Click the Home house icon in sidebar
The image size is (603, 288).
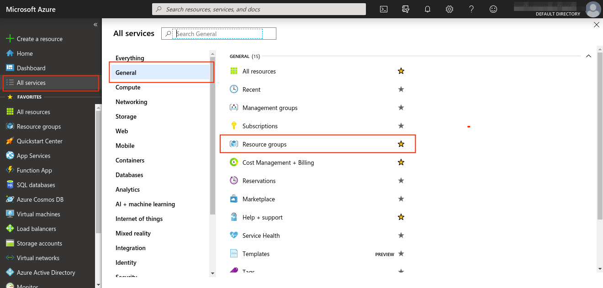coord(10,53)
